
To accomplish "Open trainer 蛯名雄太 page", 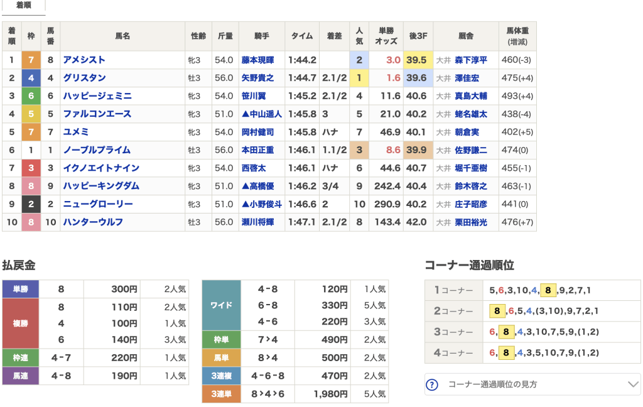I will pyautogui.click(x=471, y=114).
